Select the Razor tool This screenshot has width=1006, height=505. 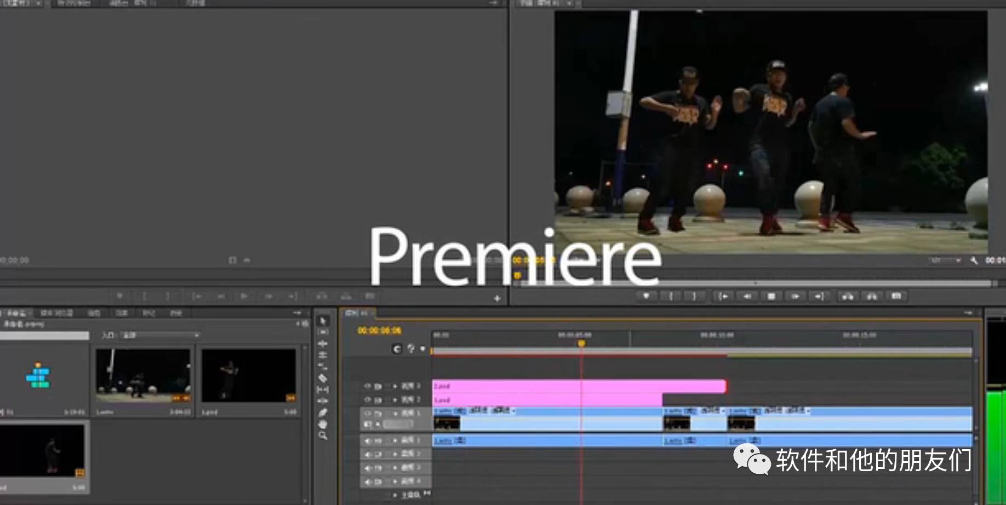click(x=323, y=378)
